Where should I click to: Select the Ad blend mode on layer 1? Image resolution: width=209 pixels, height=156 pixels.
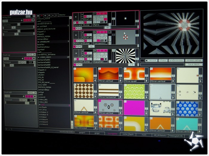pyautogui.click(x=99, y=16)
